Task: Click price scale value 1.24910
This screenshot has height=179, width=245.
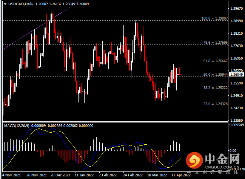Action: (237, 96)
